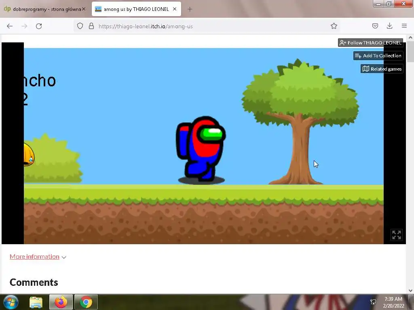Image resolution: width=414 pixels, height=310 pixels.
Task: Switch to Firefox in the taskbar
Action: click(x=61, y=302)
